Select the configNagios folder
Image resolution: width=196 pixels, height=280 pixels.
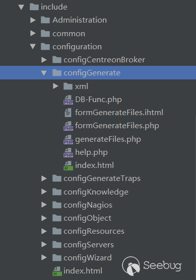point(88,205)
